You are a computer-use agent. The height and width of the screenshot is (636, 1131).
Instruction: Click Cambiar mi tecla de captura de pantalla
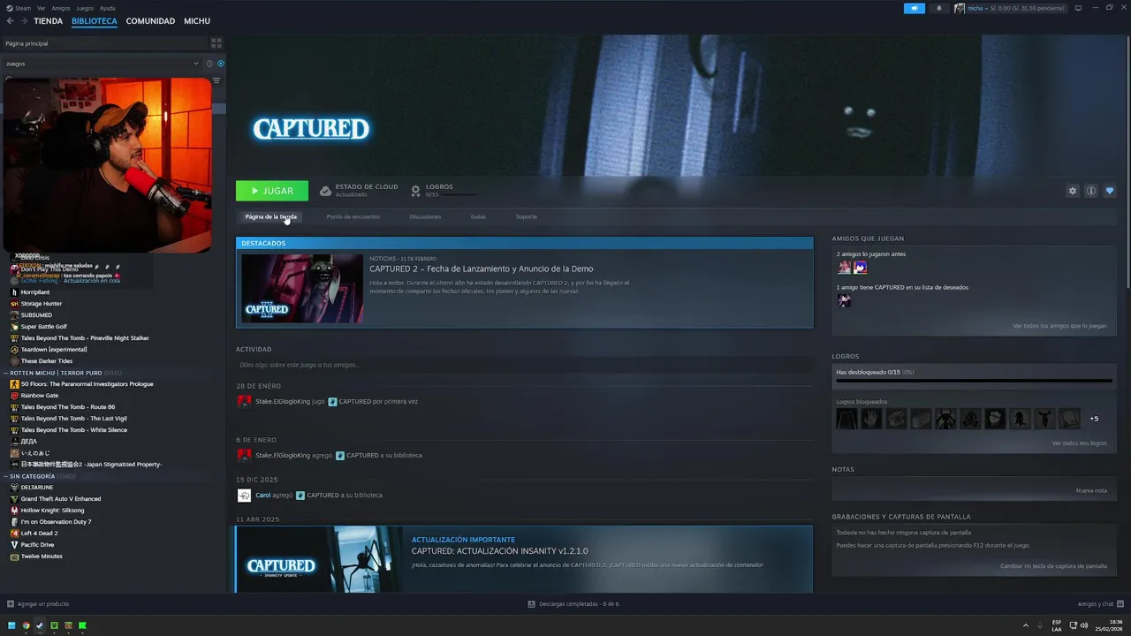click(x=1053, y=566)
